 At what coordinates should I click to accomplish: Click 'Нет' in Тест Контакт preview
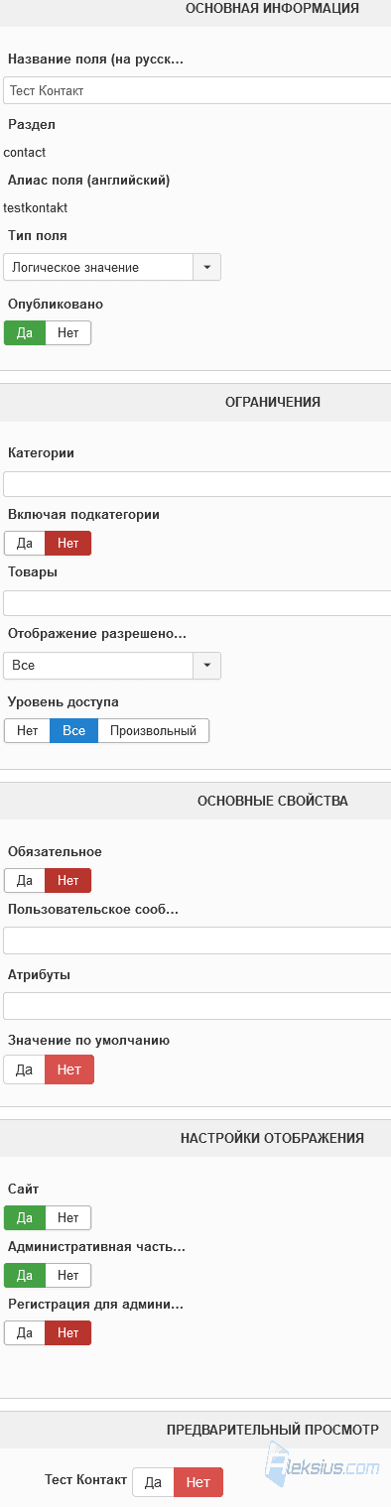[x=198, y=1482]
